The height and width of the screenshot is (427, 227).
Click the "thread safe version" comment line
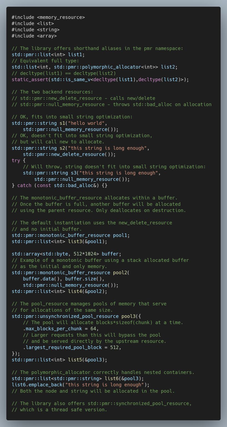tap(59, 410)
